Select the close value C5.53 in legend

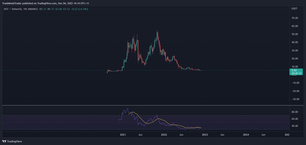click(67, 9)
